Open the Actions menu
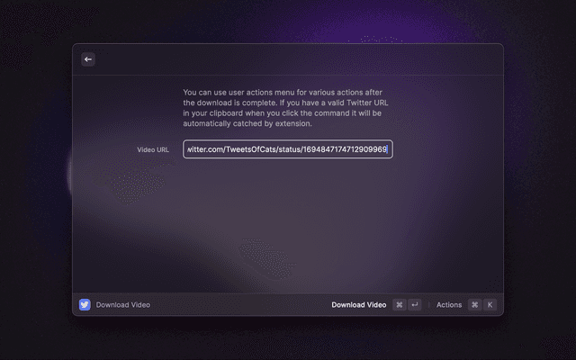Image resolution: width=576 pixels, height=360 pixels. click(x=448, y=305)
